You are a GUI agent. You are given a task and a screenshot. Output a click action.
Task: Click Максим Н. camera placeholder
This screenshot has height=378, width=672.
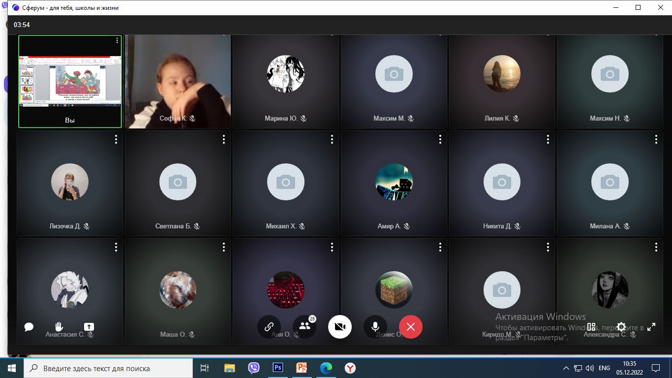click(x=610, y=74)
